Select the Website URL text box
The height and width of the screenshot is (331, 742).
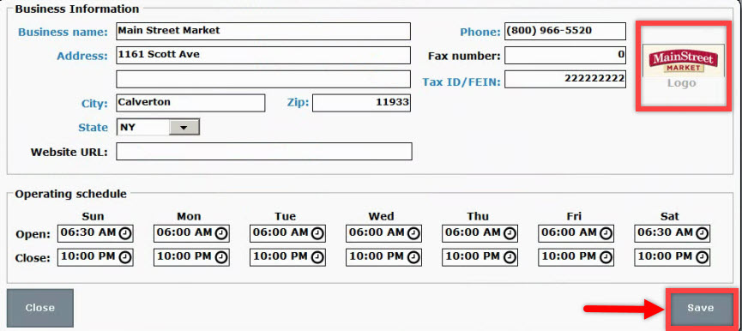[264, 151]
